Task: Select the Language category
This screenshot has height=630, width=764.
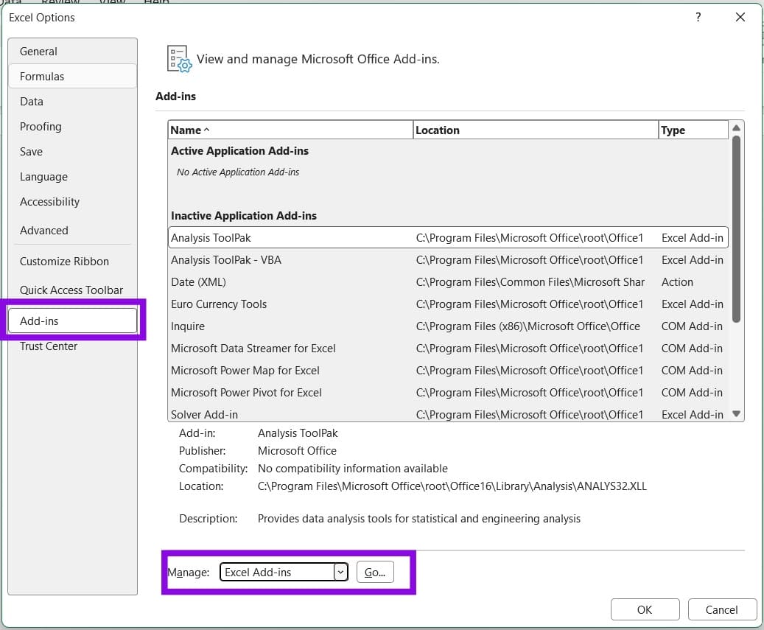Action: pos(73,176)
